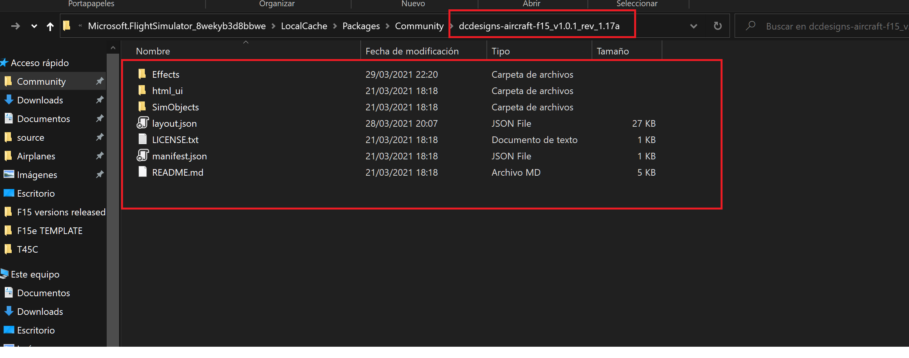
Task: Click 27 KB size cell
Action: (644, 123)
